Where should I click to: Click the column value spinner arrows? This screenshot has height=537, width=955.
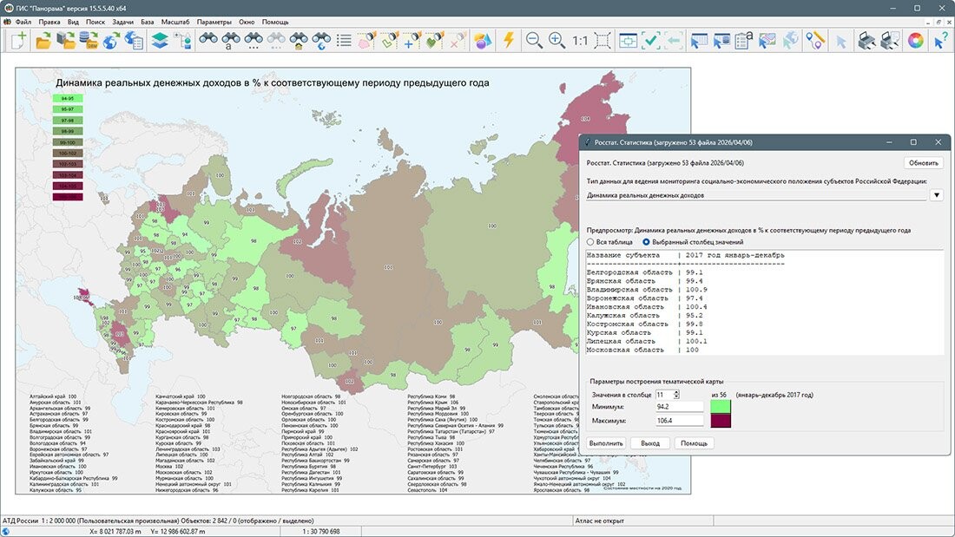(x=675, y=395)
